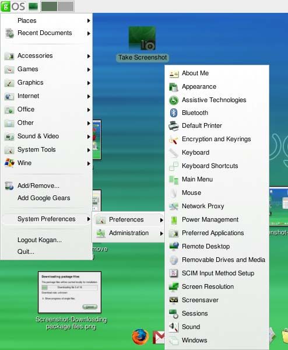Expand the Games submenu arrow
Image resolution: width=288 pixels, height=350 pixels.
coord(89,69)
